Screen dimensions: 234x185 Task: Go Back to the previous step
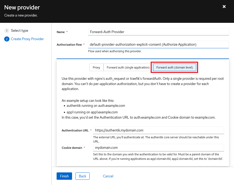tap(83, 176)
